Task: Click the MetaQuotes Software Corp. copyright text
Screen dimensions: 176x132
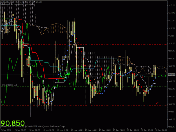Action: (x=33, y=126)
